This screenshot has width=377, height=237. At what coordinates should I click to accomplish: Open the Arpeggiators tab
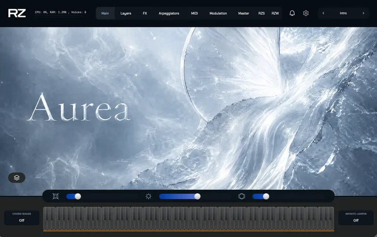tap(169, 13)
